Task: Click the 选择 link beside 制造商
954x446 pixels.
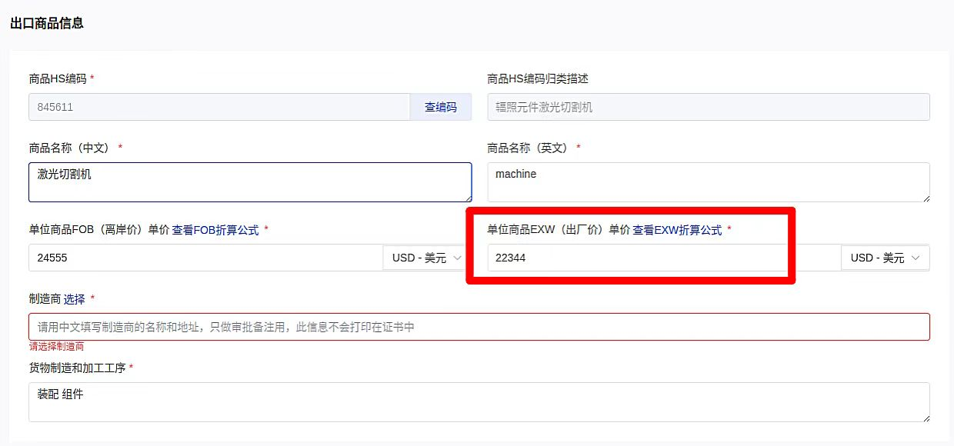Action: [x=75, y=298]
